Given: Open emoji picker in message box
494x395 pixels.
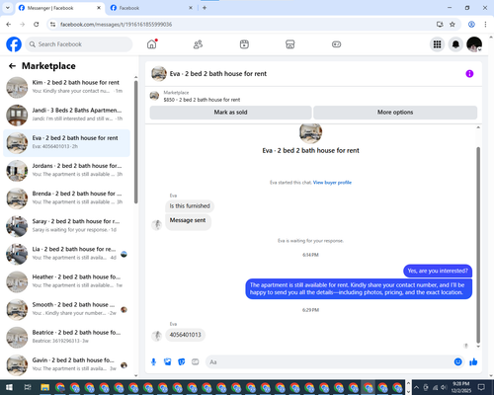Looking at the screenshot, I should 457,362.
